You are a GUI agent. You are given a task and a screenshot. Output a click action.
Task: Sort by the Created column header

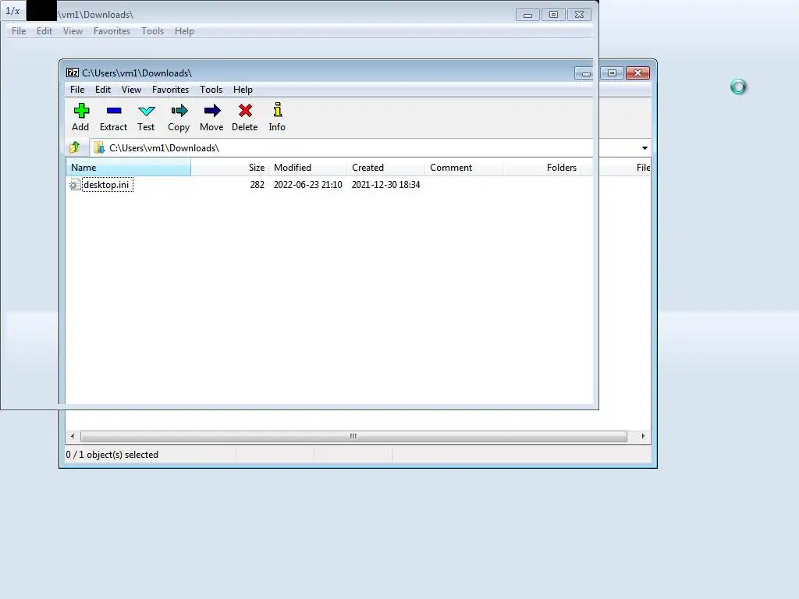point(386,168)
